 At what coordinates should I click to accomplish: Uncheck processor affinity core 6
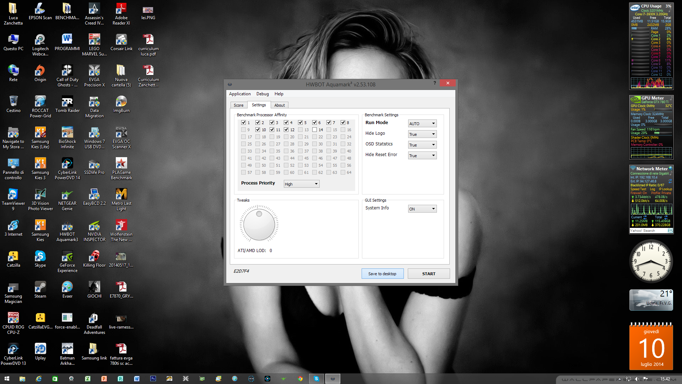(x=314, y=123)
